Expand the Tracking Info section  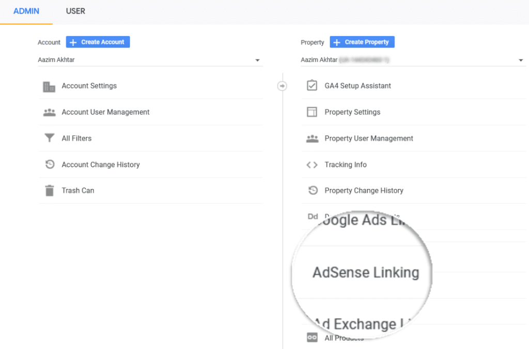click(346, 165)
